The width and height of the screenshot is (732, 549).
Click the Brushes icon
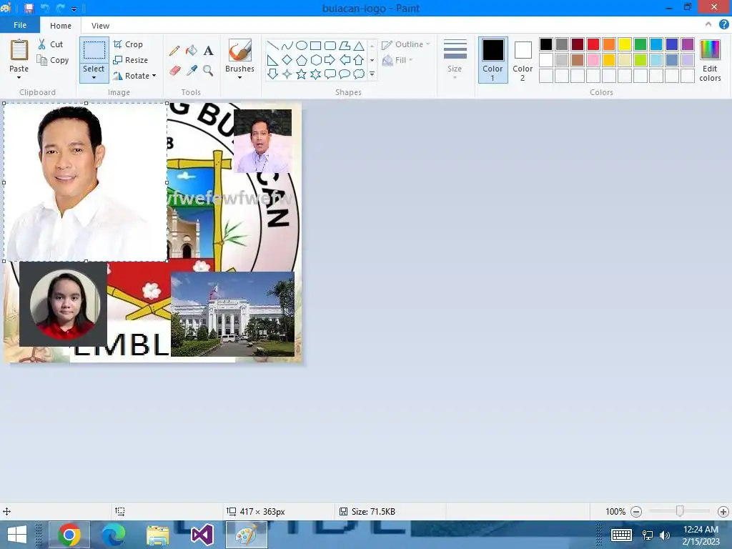tap(240, 50)
